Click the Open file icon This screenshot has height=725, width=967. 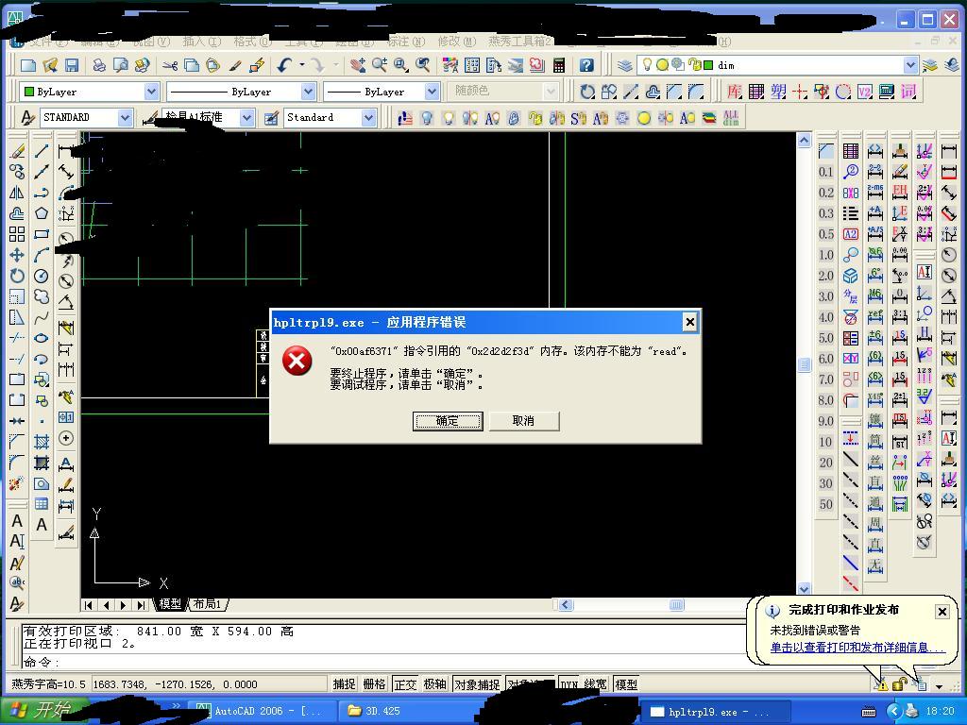(50, 65)
